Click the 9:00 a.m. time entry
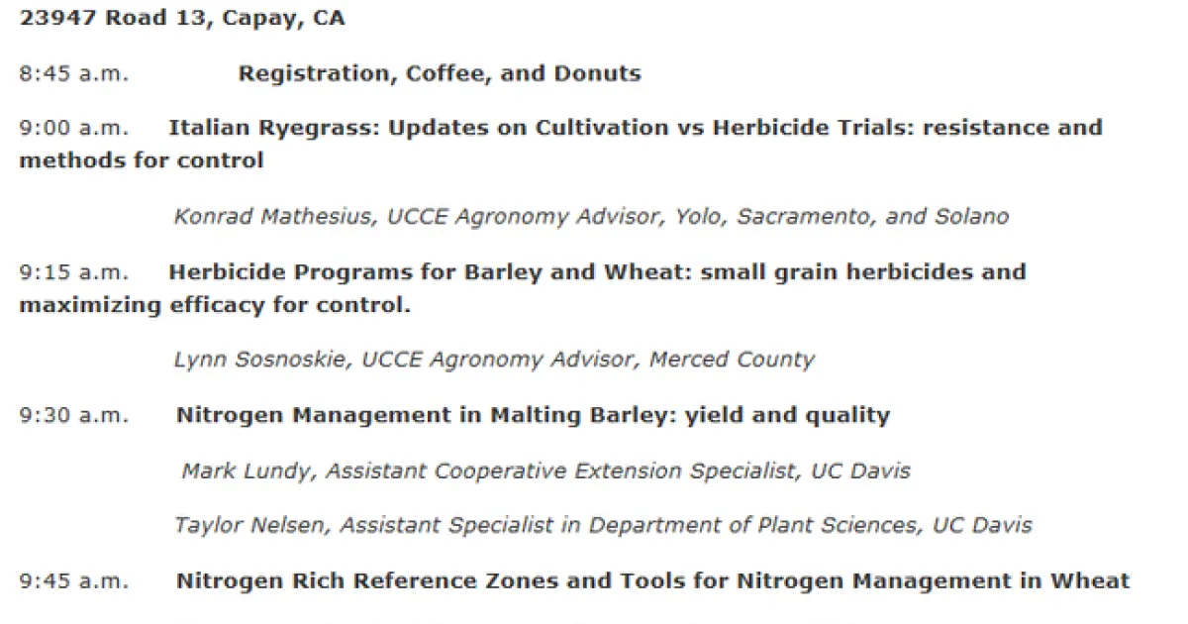The height and width of the screenshot is (624, 1188). (x=73, y=128)
